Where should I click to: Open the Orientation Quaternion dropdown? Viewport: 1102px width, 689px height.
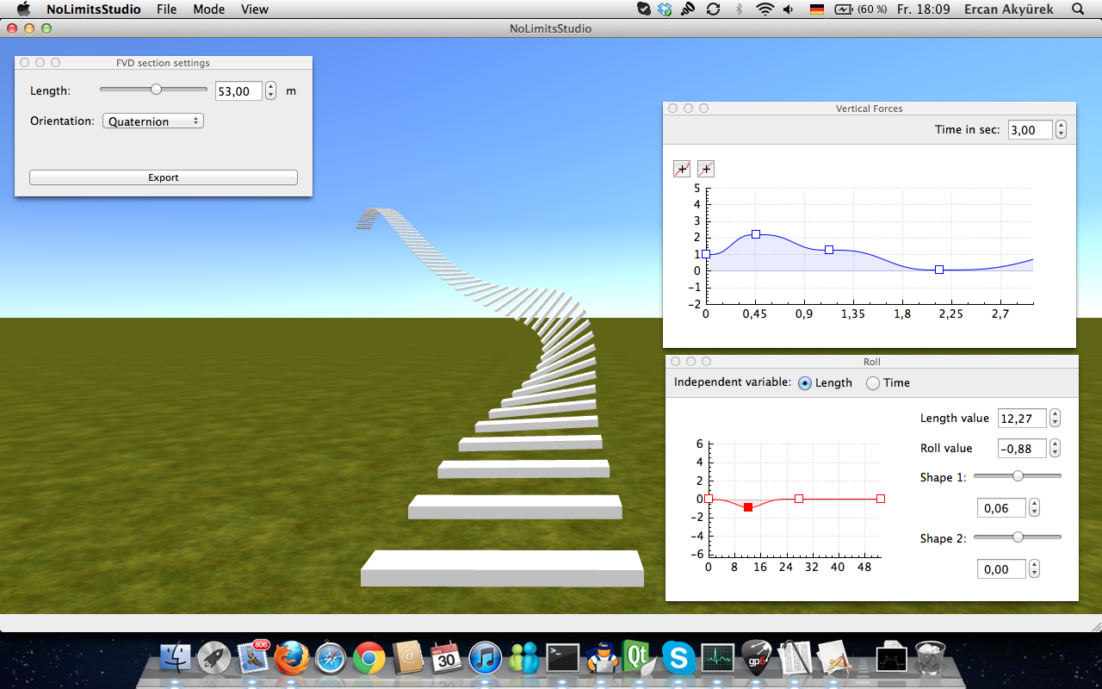[152, 121]
